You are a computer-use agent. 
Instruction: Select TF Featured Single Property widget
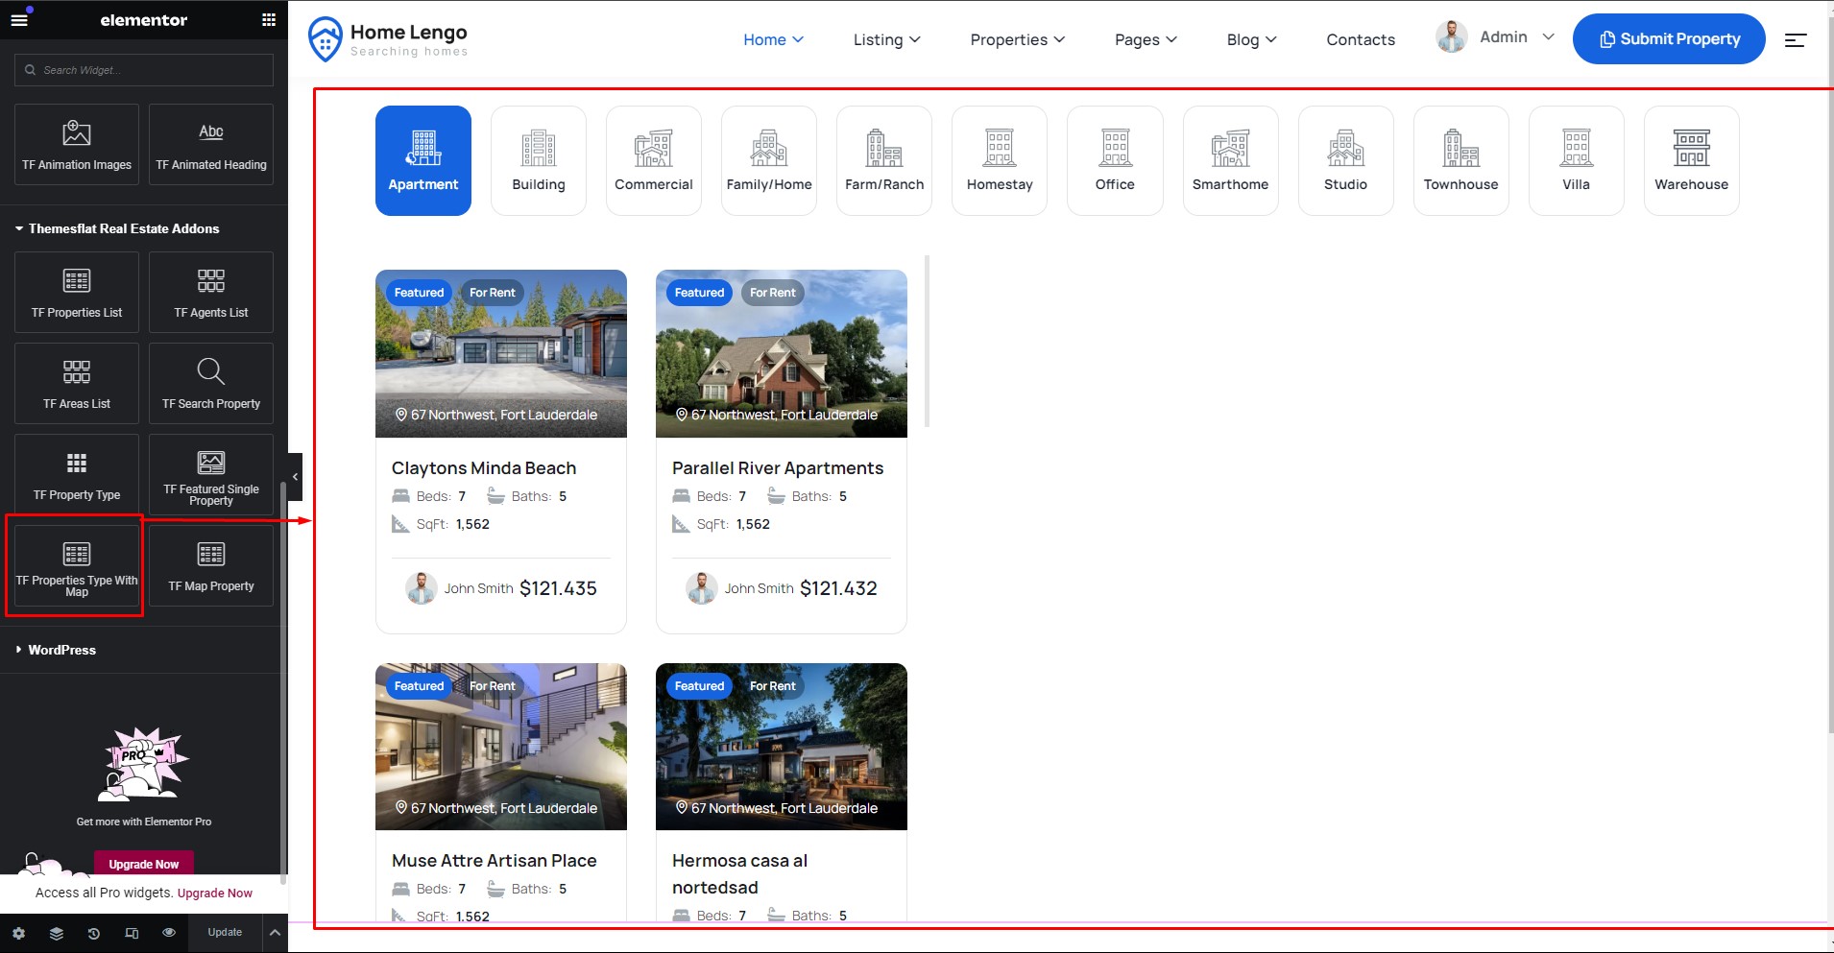(x=211, y=474)
